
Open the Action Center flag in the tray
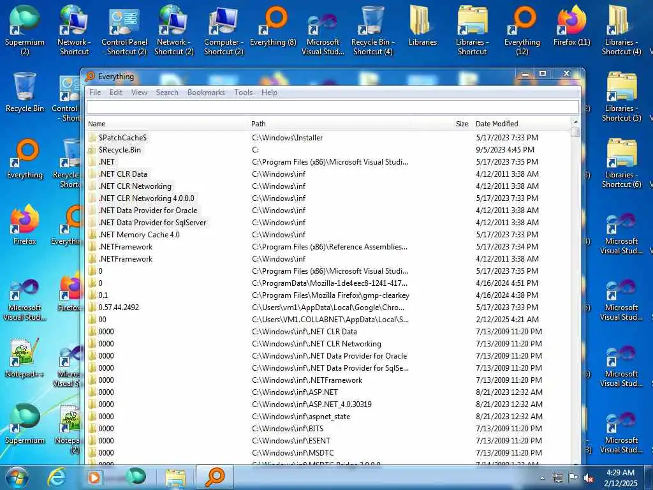click(x=573, y=478)
